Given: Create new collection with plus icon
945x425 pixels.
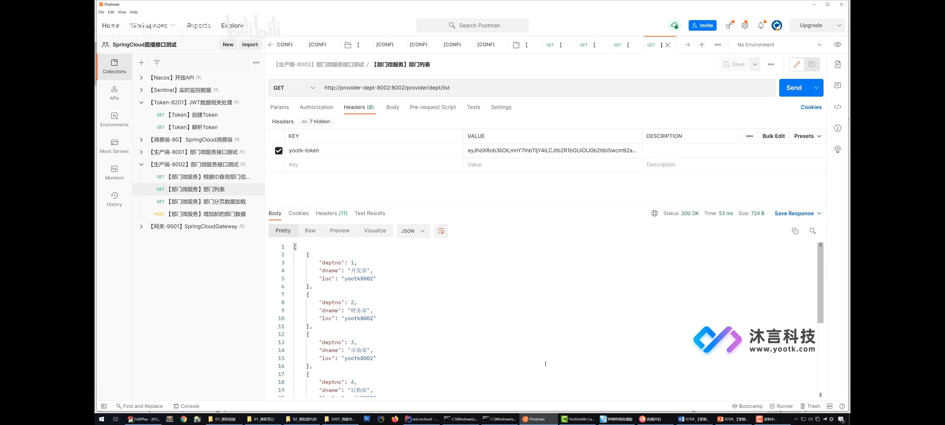Looking at the screenshot, I should 141,63.
